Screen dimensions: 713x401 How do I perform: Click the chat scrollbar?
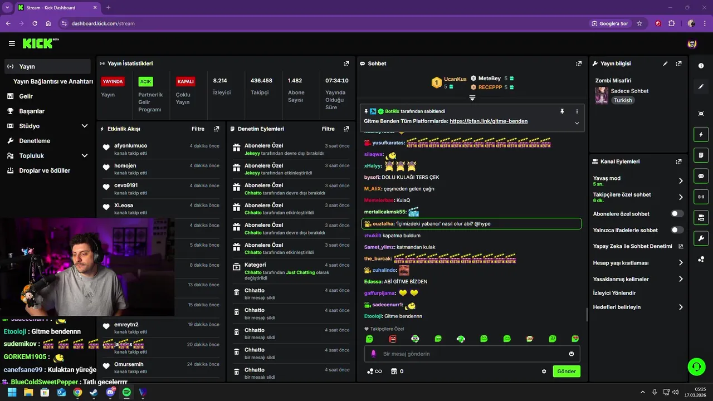pos(587,315)
